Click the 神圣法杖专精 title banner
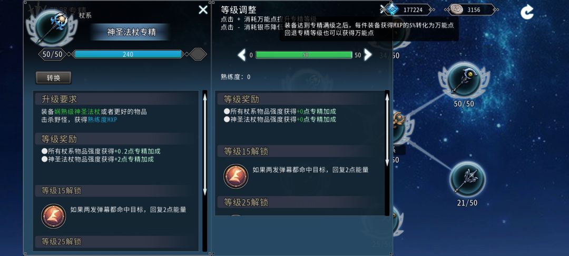 [x=131, y=32]
